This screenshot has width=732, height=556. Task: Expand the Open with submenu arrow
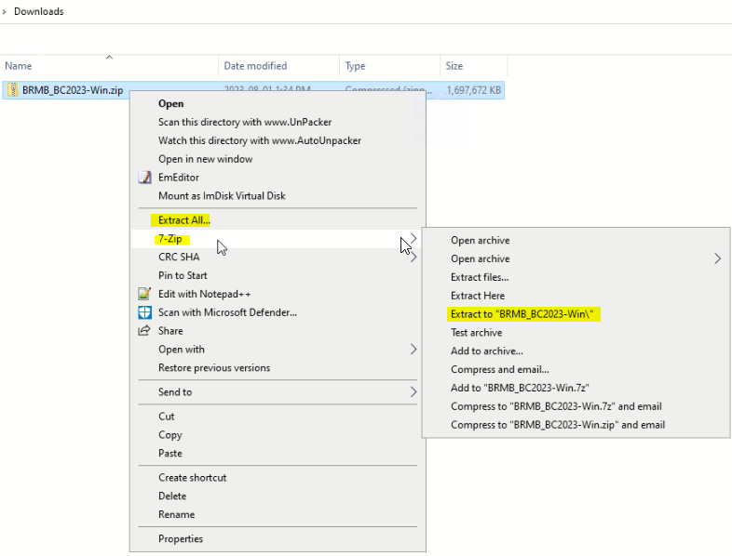[413, 350]
